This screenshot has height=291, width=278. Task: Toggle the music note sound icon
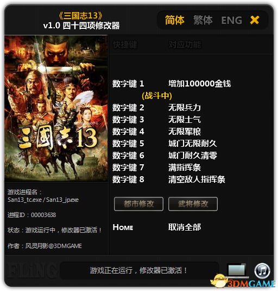[x=262, y=271]
